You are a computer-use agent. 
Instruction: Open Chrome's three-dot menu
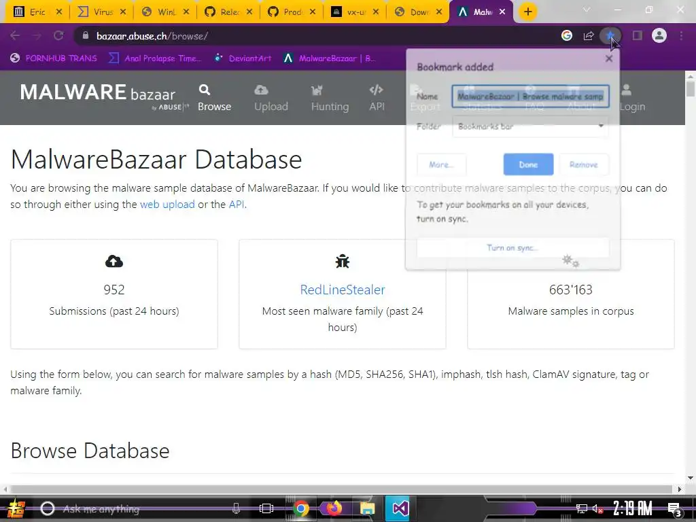tap(681, 35)
